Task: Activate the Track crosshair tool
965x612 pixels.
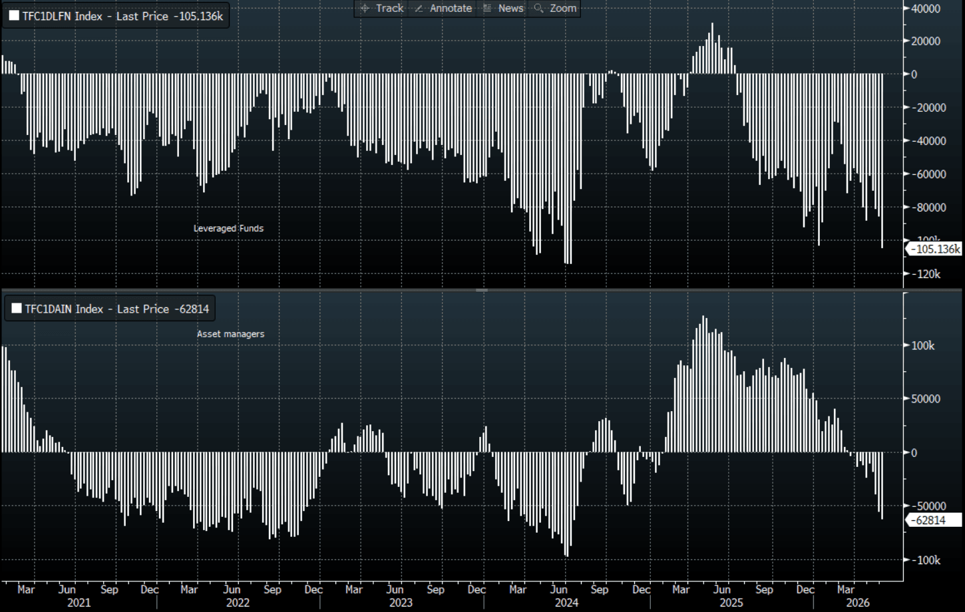Action: pyautogui.click(x=381, y=8)
